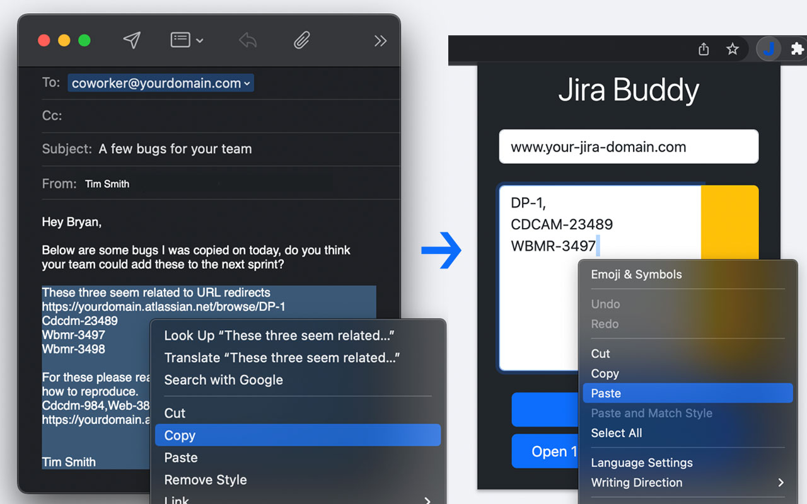
Task: Click the www.your-jira-domain.com input field
Action: [629, 147]
